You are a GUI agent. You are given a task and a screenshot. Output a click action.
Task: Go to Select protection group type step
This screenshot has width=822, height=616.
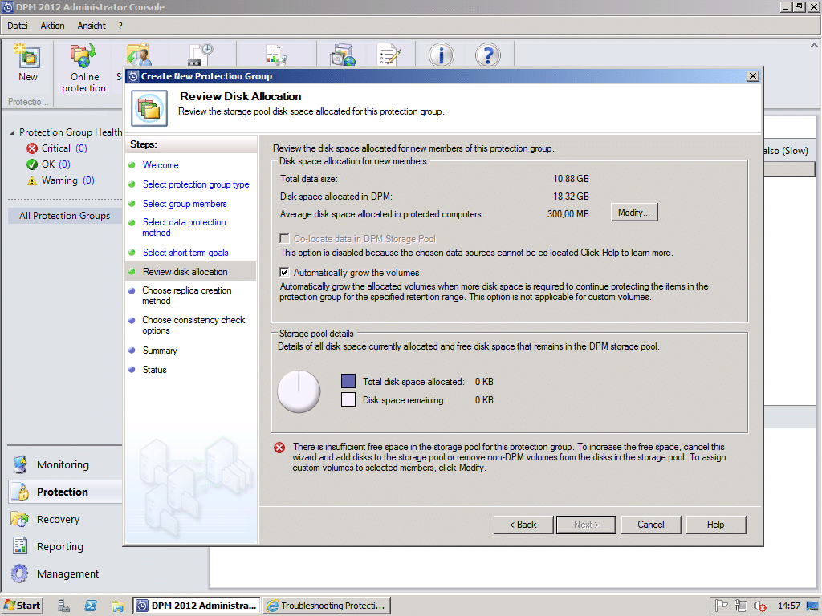[x=196, y=184]
